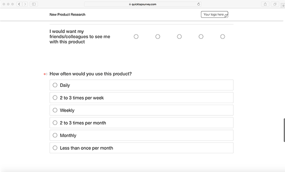Select the Daily option
Image resolution: width=285 pixels, height=172 pixels.
[x=142, y=85]
